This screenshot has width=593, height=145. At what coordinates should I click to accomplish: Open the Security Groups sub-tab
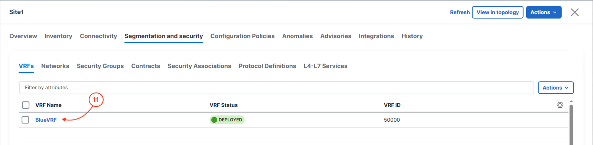coord(100,66)
